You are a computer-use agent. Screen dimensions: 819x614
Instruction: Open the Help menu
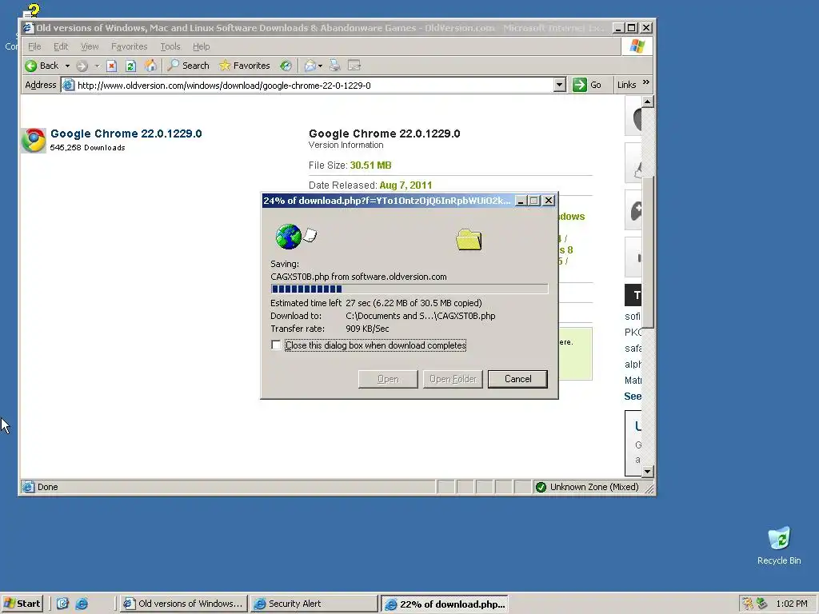(x=201, y=46)
